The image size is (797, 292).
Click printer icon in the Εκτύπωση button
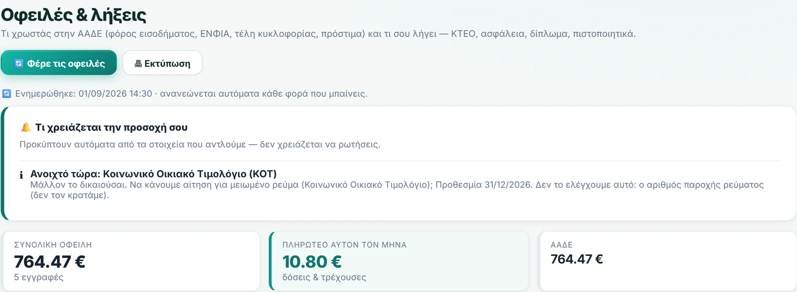138,64
